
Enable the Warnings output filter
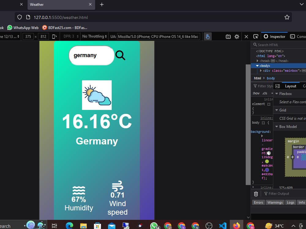click(x=275, y=202)
